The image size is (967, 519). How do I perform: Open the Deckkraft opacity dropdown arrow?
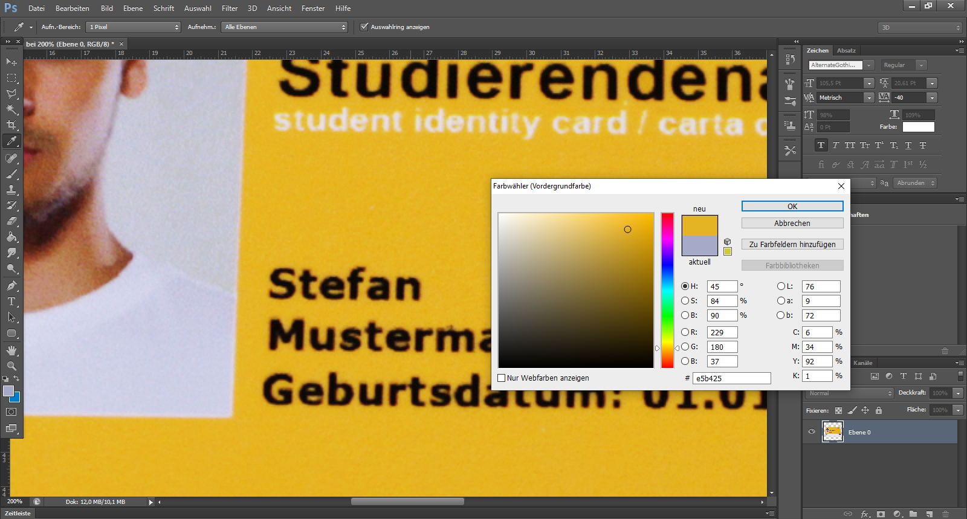[958, 393]
